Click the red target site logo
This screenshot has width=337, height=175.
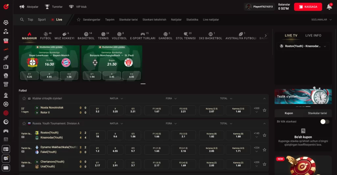(x=6, y=7)
